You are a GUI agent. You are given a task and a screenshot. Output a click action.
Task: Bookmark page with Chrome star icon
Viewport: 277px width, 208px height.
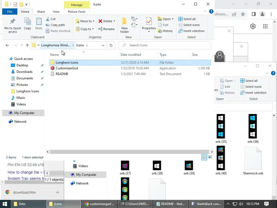(x=243, y=14)
